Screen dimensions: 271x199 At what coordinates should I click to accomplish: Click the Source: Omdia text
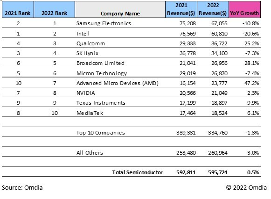pos(22,188)
